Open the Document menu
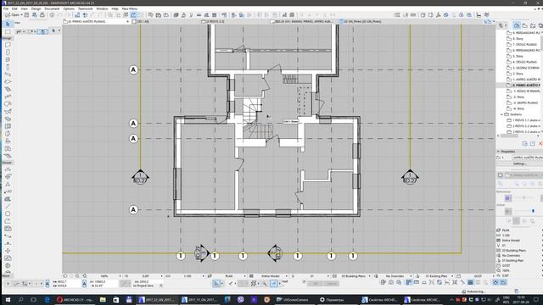 point(52,8)
